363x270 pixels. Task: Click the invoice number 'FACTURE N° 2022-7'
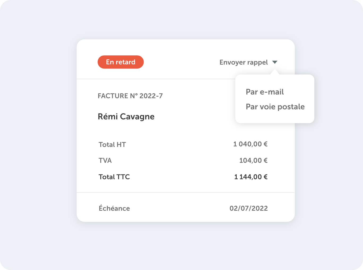131,96
